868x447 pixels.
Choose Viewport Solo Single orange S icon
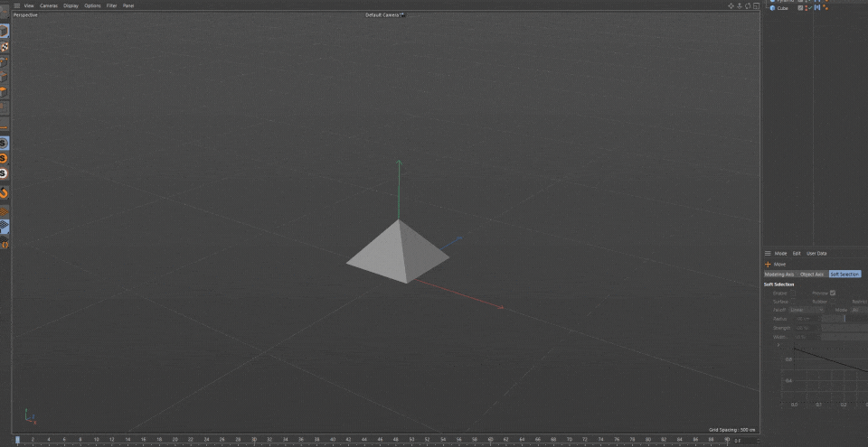(4, 158)
